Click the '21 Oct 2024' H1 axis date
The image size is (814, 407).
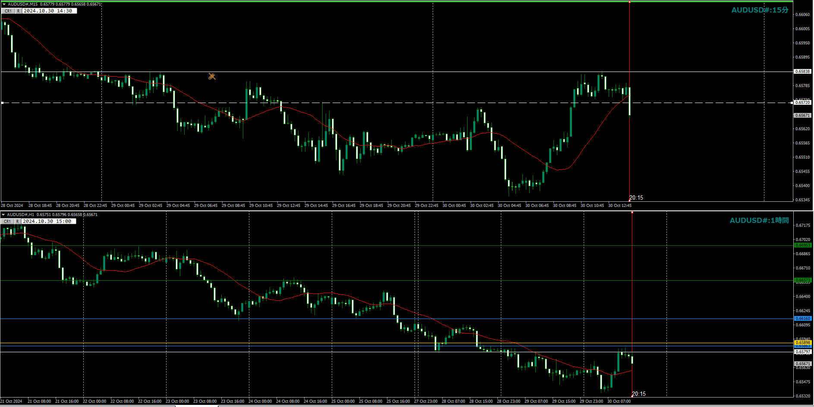click(x=11, y=401)
